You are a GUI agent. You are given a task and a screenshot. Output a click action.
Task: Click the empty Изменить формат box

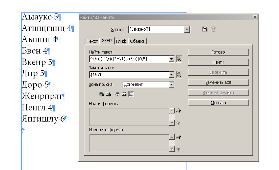(129, 143)
